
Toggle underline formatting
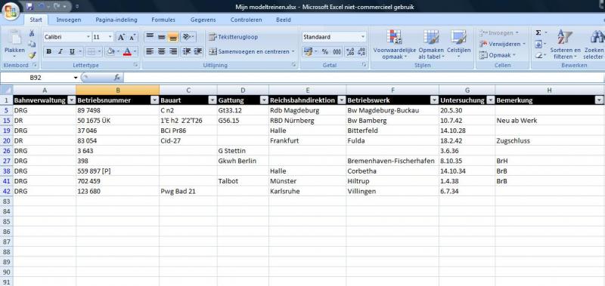72,51
